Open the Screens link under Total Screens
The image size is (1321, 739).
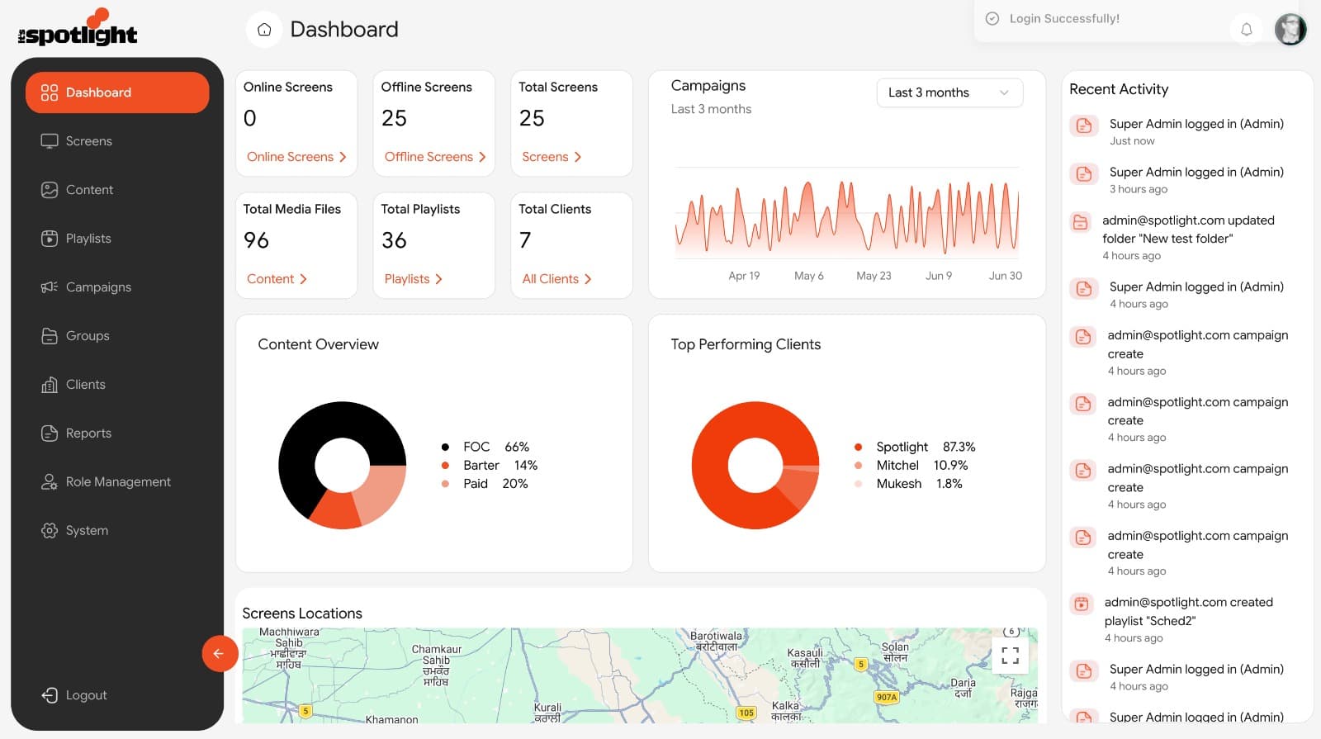[x=552, y=157]
